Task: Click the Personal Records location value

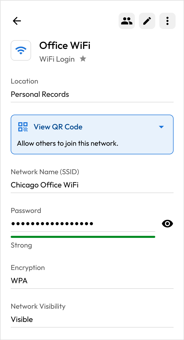Action: point(40,94)
